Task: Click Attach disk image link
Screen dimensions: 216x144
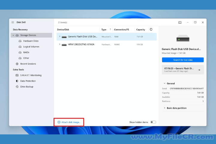Action: pyautogui.click(x=71, y=122)
